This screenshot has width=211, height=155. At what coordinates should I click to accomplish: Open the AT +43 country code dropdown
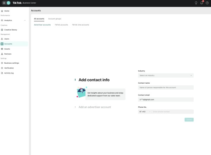coord(145,112)
